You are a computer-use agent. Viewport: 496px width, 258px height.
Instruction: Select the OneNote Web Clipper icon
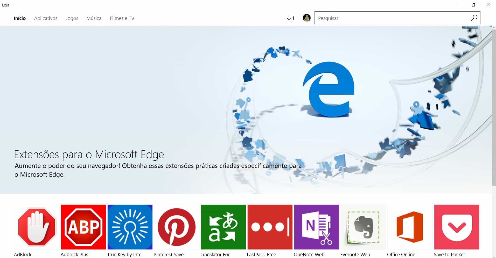[x=317, y=227]
